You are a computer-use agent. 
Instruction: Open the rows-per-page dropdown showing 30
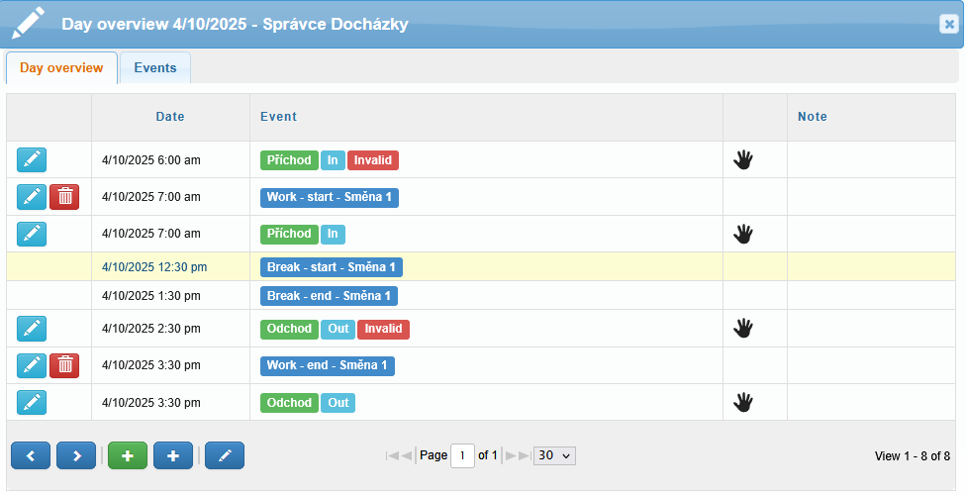point(554,455)
